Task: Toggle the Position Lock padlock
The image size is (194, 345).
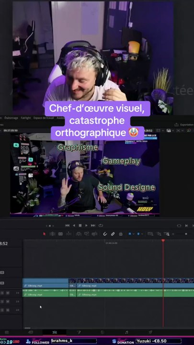Action: click(121, 234)
